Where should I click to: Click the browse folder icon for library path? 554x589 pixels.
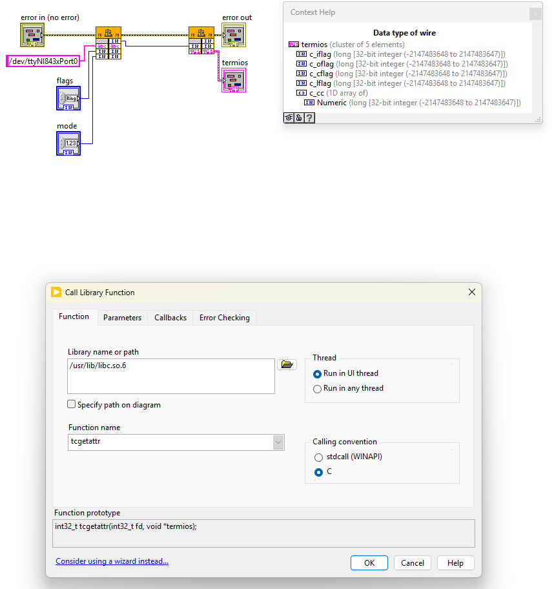click(287, 364)
